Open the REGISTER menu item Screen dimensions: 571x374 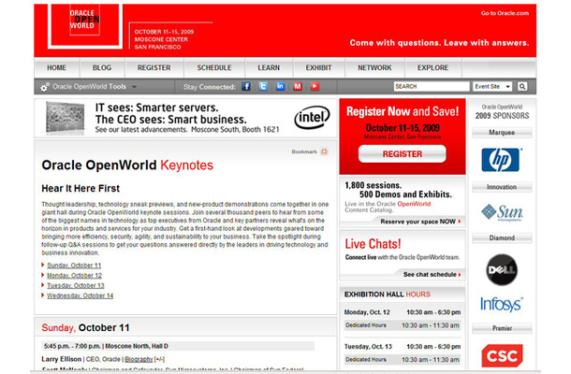[x=154, y=67]
